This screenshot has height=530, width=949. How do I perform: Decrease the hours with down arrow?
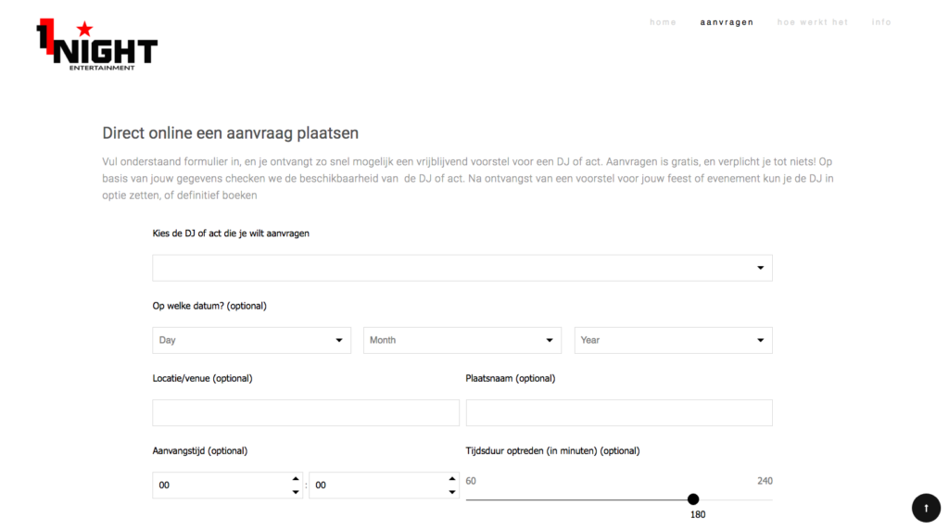(x=296, y=492)
